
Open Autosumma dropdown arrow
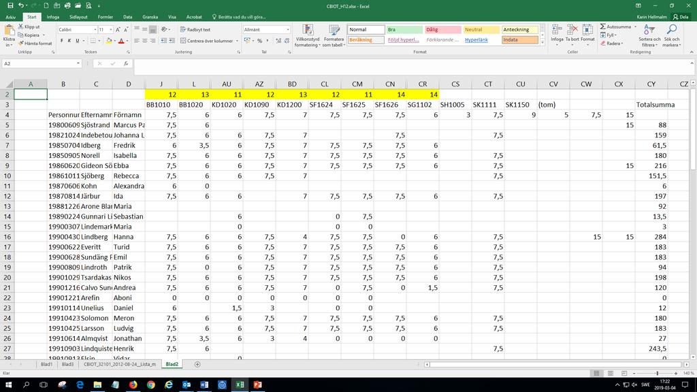pos(635,27)
